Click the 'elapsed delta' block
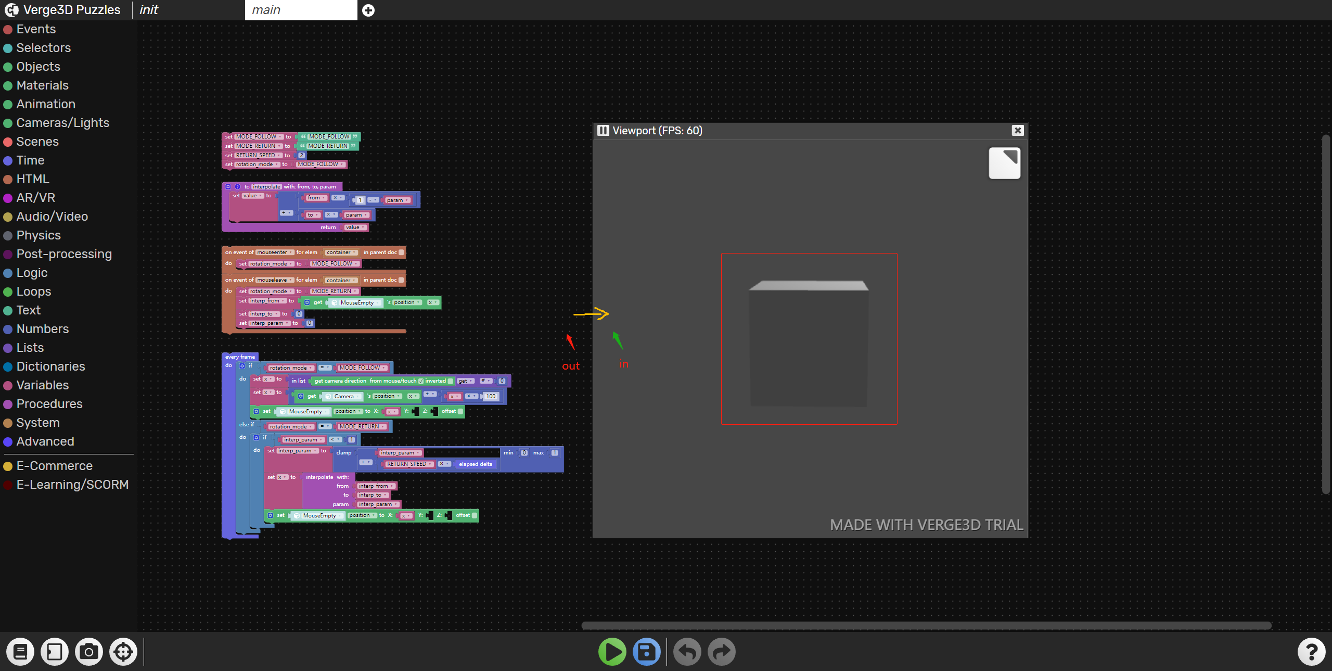Viewport: 1332px width, 671px height. (x=476, y=464)
